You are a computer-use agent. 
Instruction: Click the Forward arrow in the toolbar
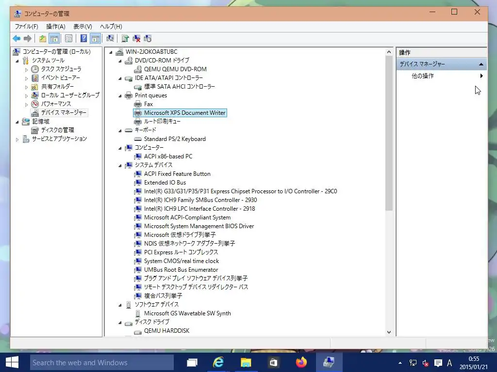(28, 39)
